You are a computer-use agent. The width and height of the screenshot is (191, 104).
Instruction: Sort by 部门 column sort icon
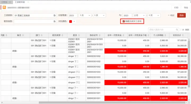point(42,35)
